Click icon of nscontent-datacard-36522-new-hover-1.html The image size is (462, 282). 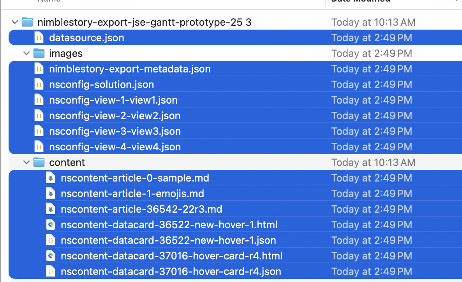point(51,225)
